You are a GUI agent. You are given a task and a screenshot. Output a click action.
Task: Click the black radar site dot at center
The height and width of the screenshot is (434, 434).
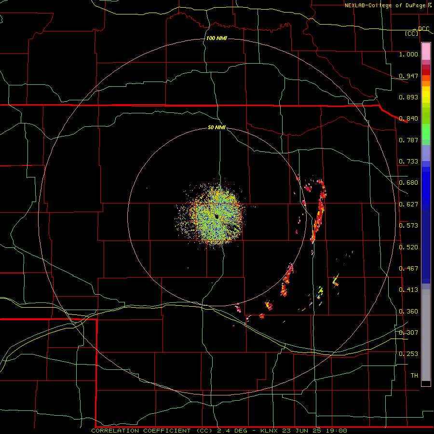tap(217, 217)
